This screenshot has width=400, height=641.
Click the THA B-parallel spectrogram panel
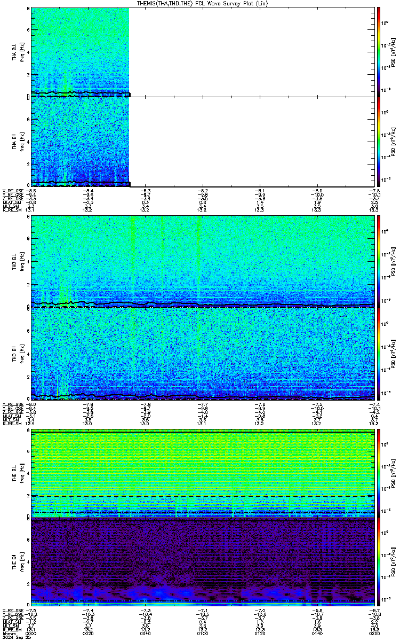click(202, 142)
